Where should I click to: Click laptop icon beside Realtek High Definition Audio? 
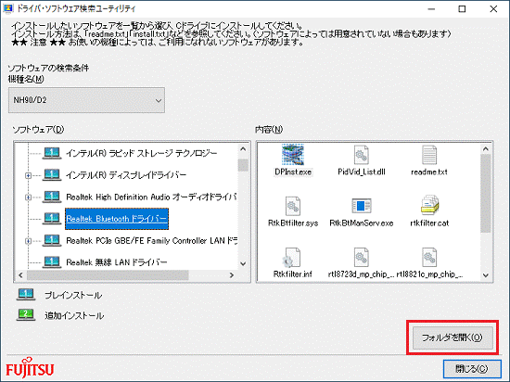[52, 197]
